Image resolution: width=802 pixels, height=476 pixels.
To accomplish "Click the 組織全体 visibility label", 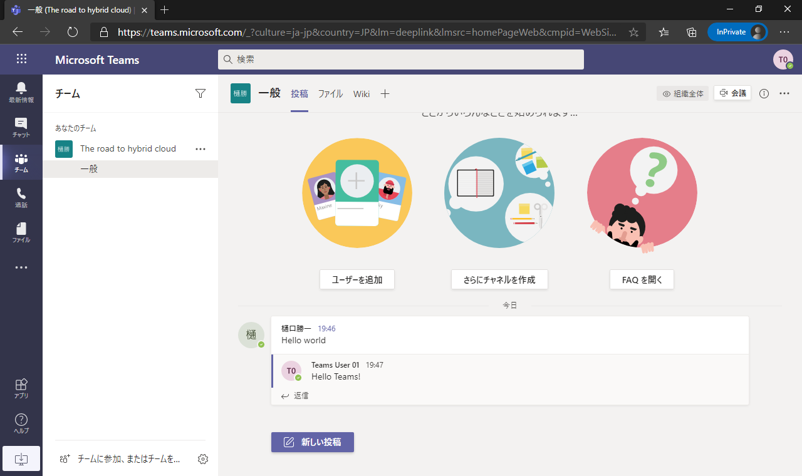I will click(x=683, y=94).
